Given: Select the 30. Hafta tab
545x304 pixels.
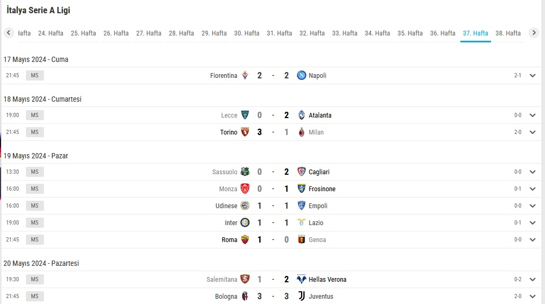Looking at the screenshot, I should [247, 33].
